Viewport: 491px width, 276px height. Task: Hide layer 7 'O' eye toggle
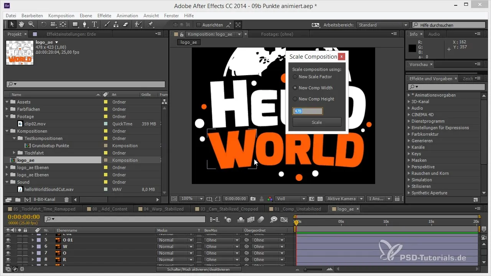8,253
